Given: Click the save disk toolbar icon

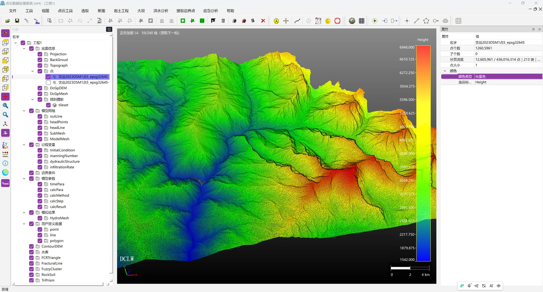Looking at the screenshot, I should click(17, 21).
